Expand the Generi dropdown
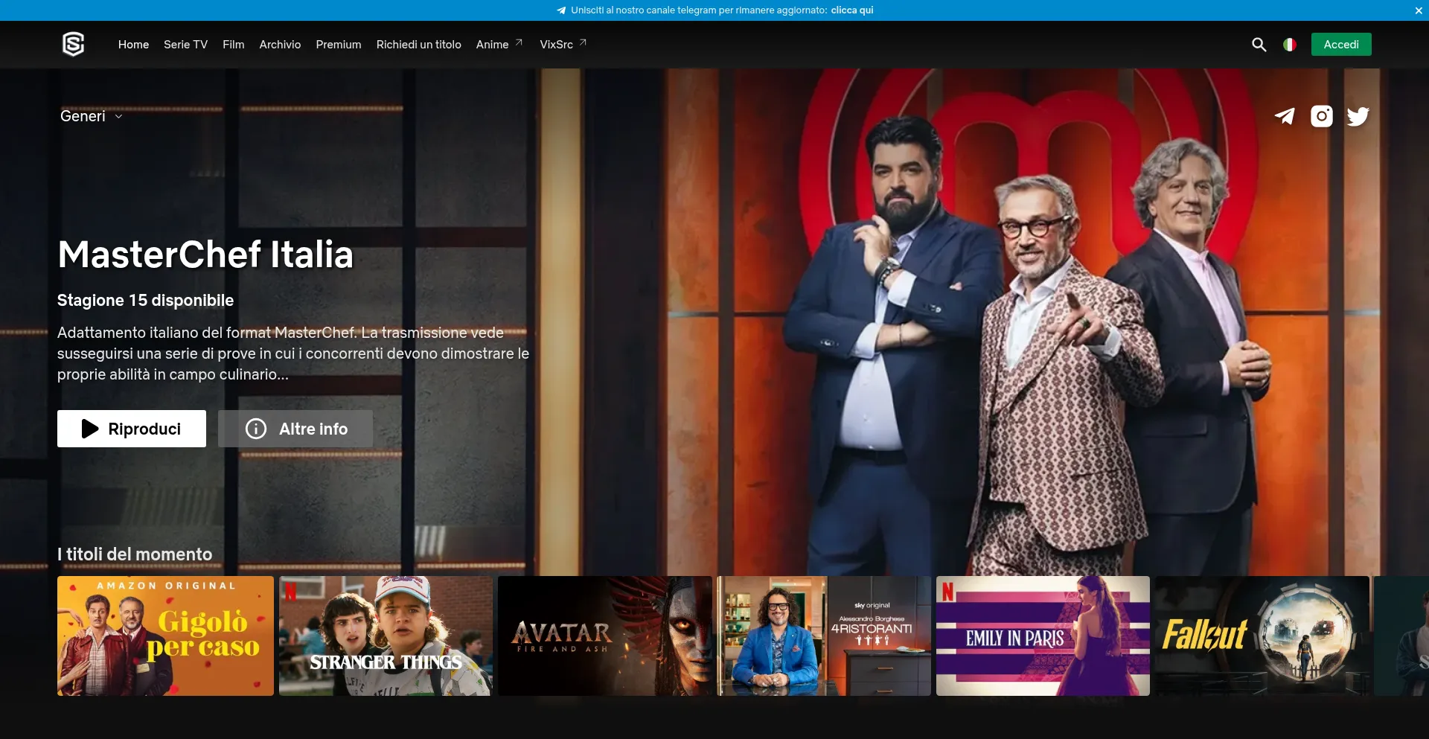Viewport: 1429px width, 739px height. pos(90,116)
